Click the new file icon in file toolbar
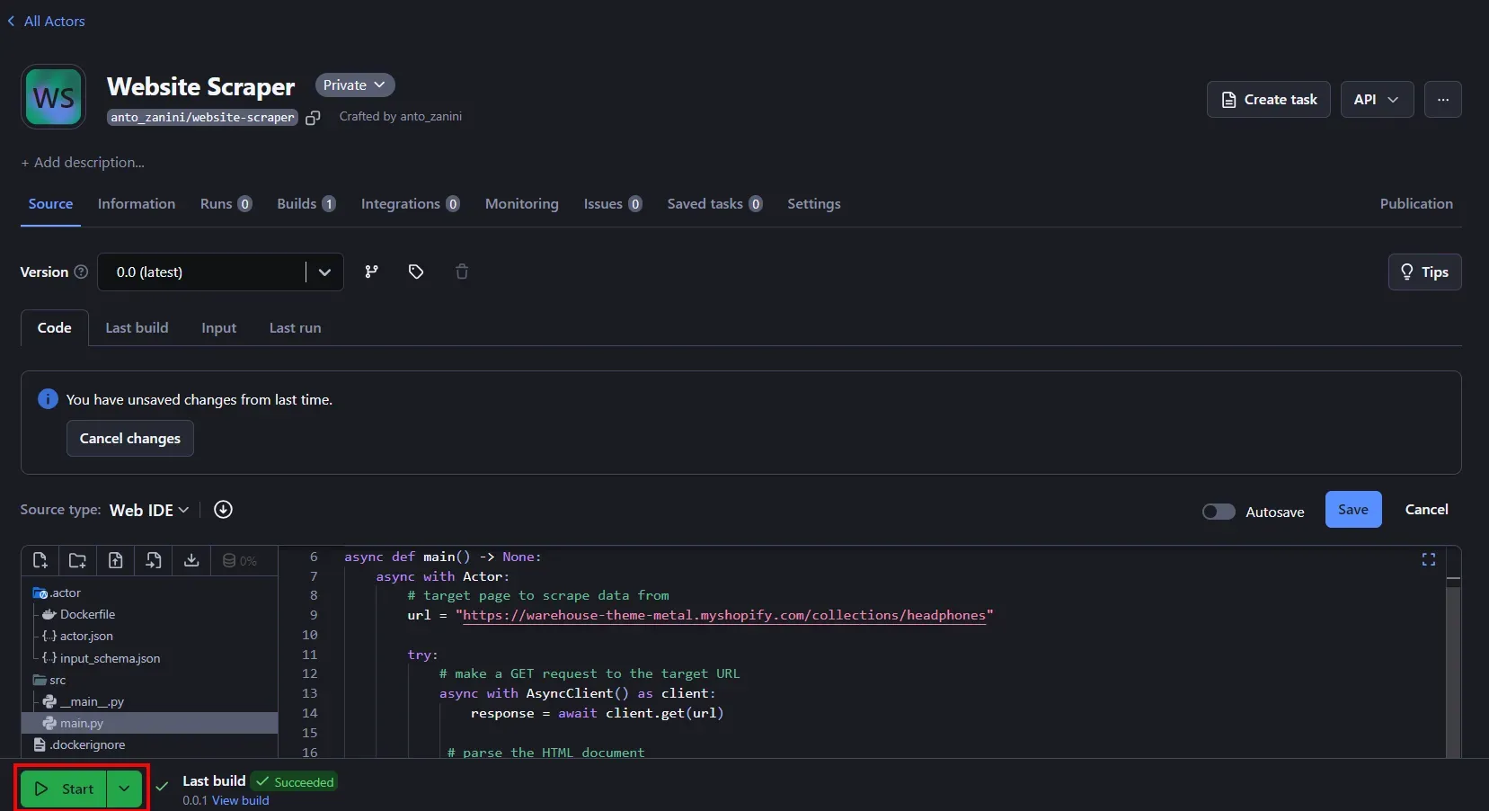The image size is (1489, 811). pyautogui.click(x=40, y=560)
